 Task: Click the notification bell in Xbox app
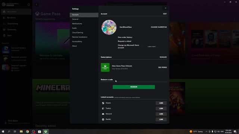click(x=29, y=4)
